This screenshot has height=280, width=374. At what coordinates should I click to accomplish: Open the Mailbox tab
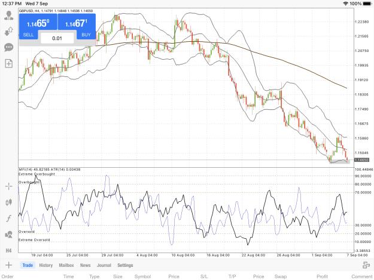tap(66, 265)
